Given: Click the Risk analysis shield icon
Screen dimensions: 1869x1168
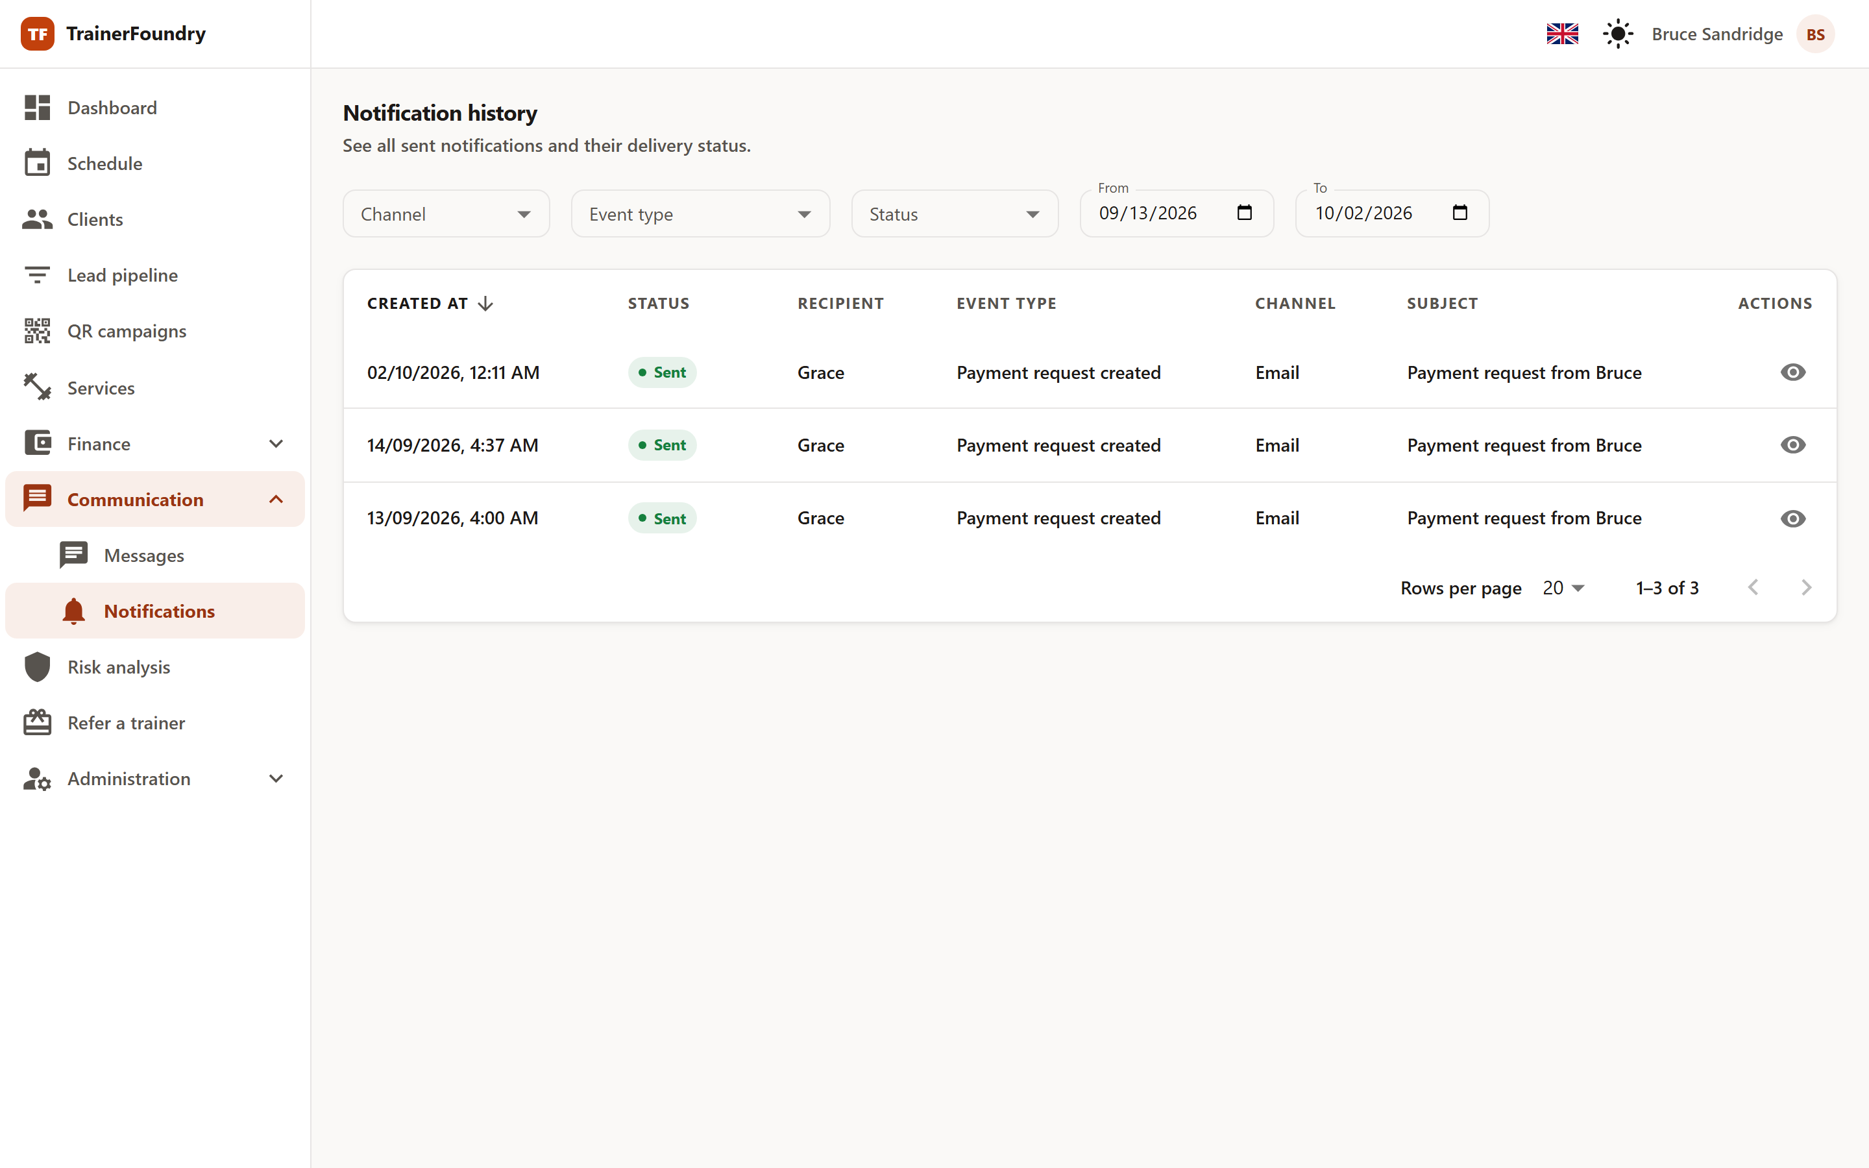Looking at the screenshot, I should [x=37, y=666].
